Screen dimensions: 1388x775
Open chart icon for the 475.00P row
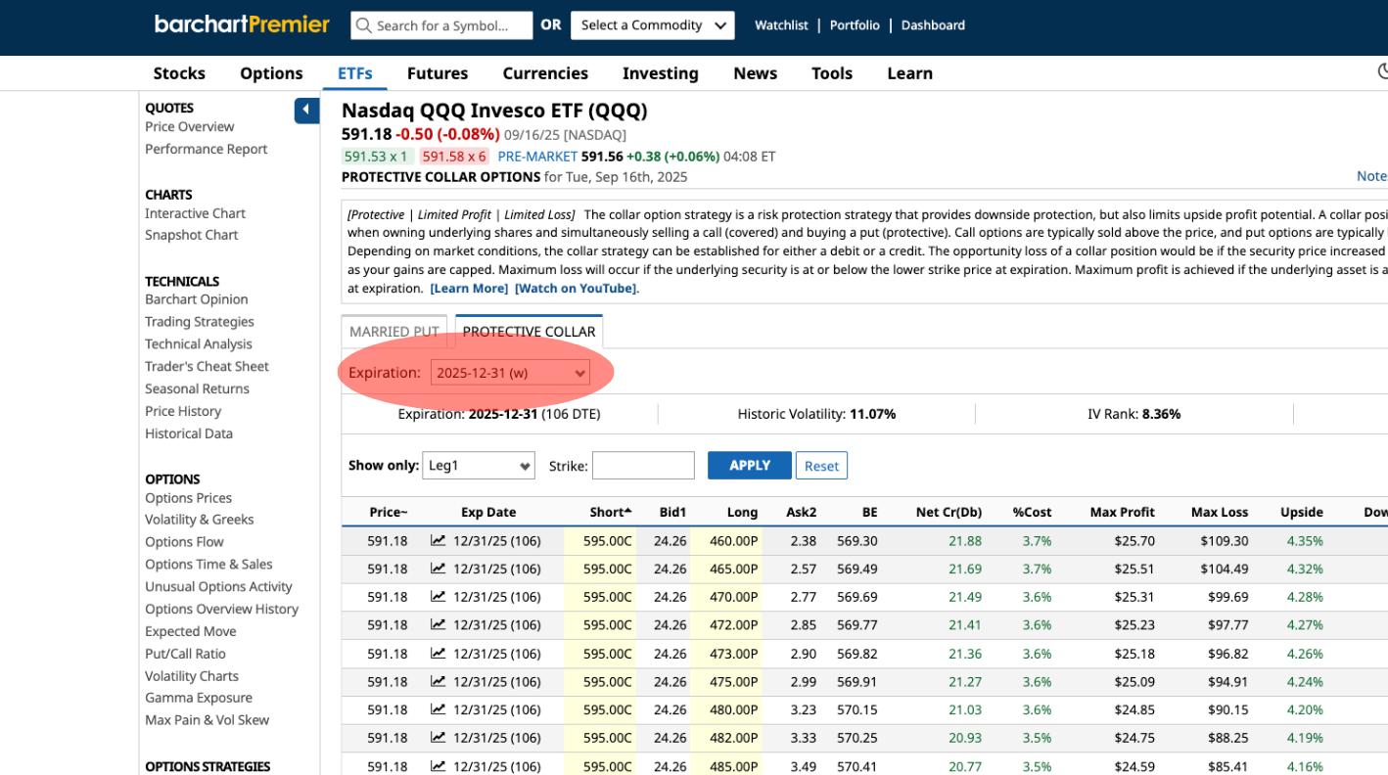click(439, 682)
